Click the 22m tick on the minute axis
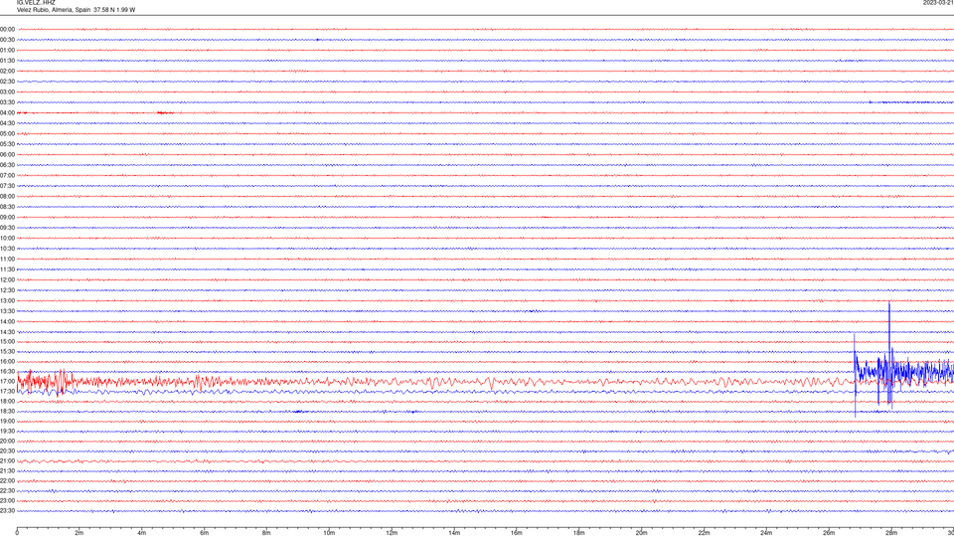The image size is (954, 537). 704,533
